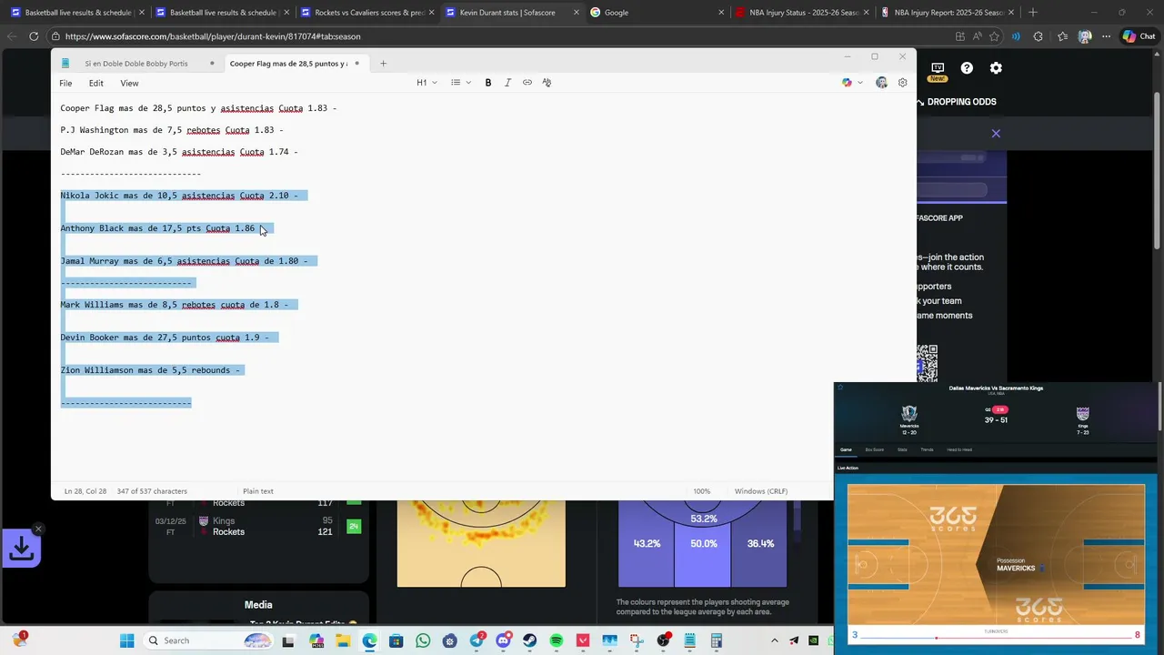Click the 'Plain text' status bar entry
The width and height of the screenshot is (1164, 655).
(x=258, y=491)
